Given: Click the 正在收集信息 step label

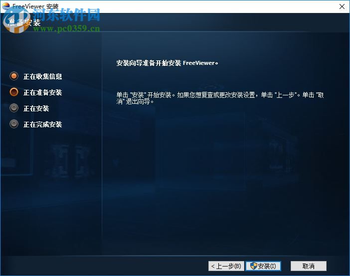Looking at the screenshot, I should 43,76.
